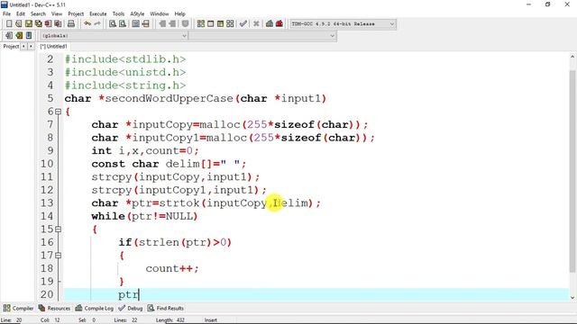Open the File menu

pyautogui.click(x=6, y=14)
